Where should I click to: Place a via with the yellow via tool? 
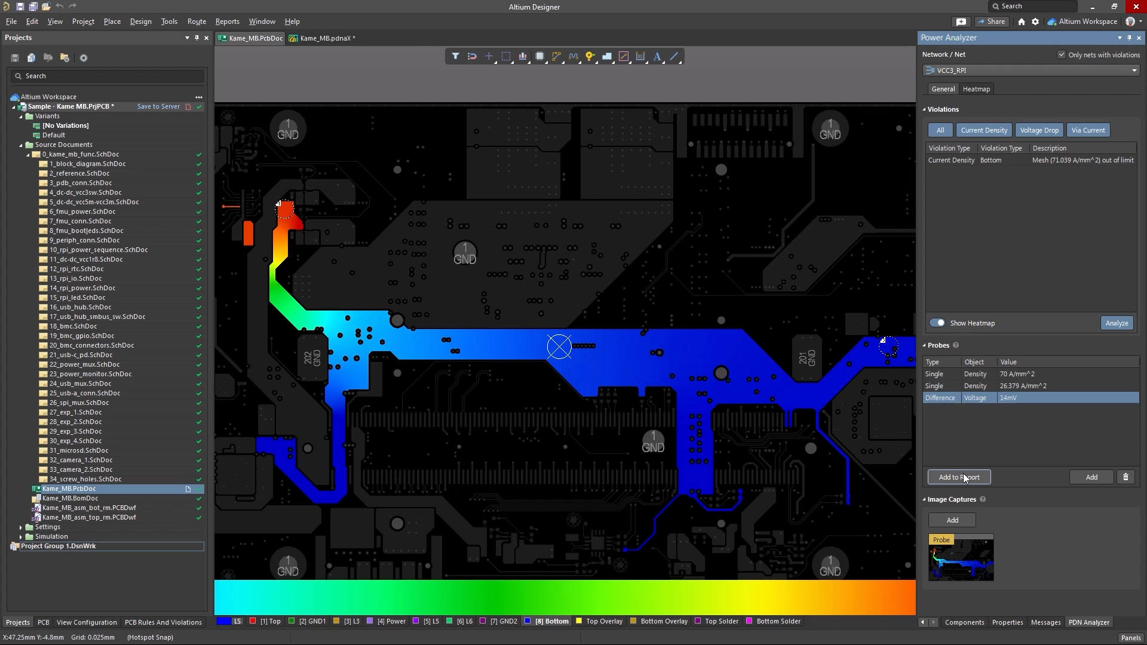click(x=590, y=56)
